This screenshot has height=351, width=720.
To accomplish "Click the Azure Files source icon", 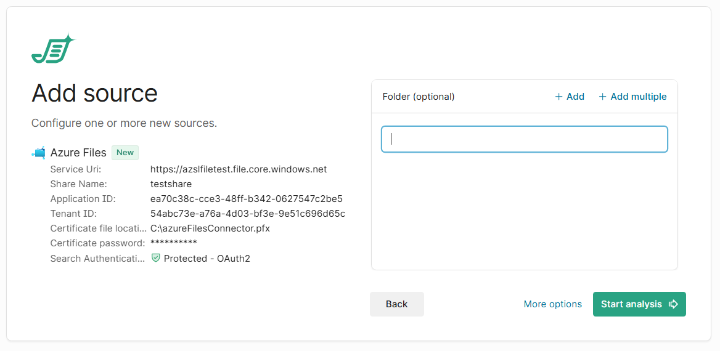I will [x=39, y=153].
